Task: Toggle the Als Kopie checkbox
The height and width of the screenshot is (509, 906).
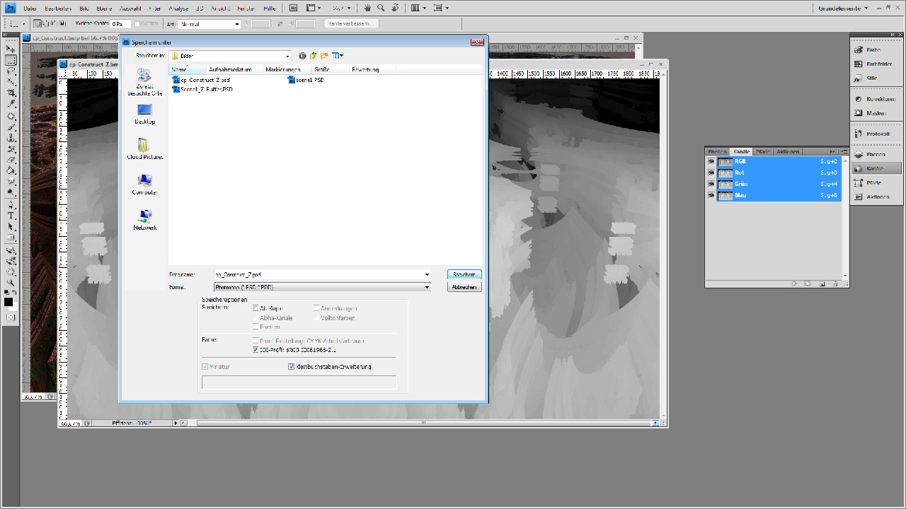Action: [256, 308]
